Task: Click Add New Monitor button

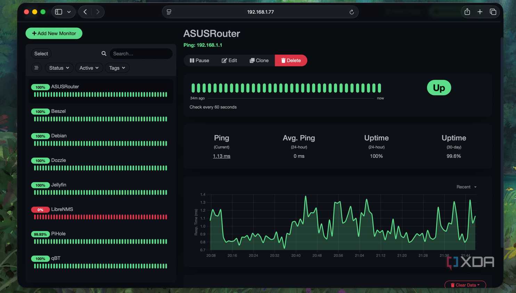Action: pyautogui.click(x=54, y=33)
